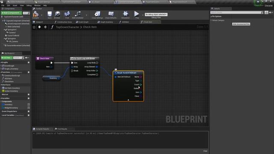The image size is (274, 154).
Task: Click the Array Index output pin
Action: point(97,71)
